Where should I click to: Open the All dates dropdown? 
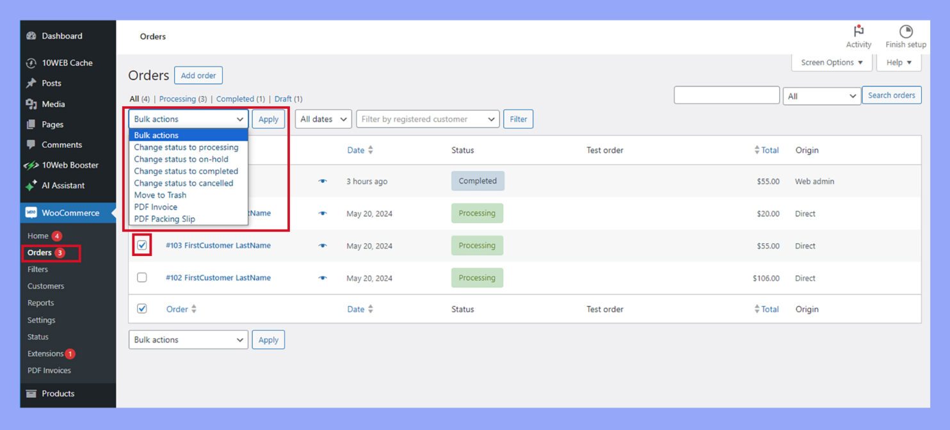(x=323, y=119)
